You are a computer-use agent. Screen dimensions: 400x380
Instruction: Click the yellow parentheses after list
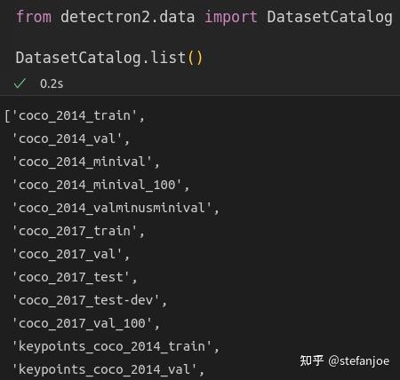point(195,58)
